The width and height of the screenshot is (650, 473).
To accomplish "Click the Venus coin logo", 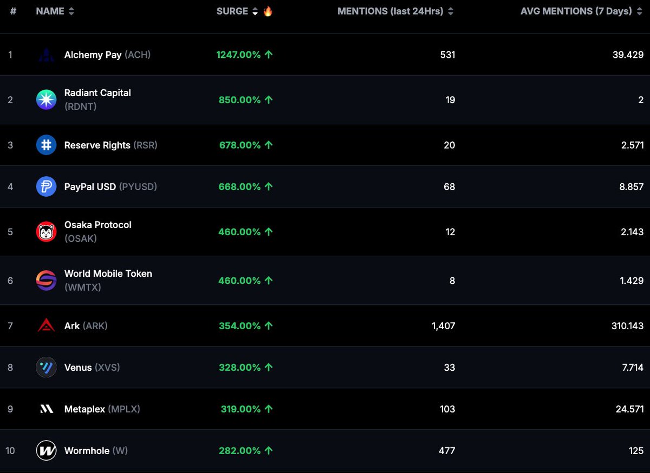I will [46, 368].
